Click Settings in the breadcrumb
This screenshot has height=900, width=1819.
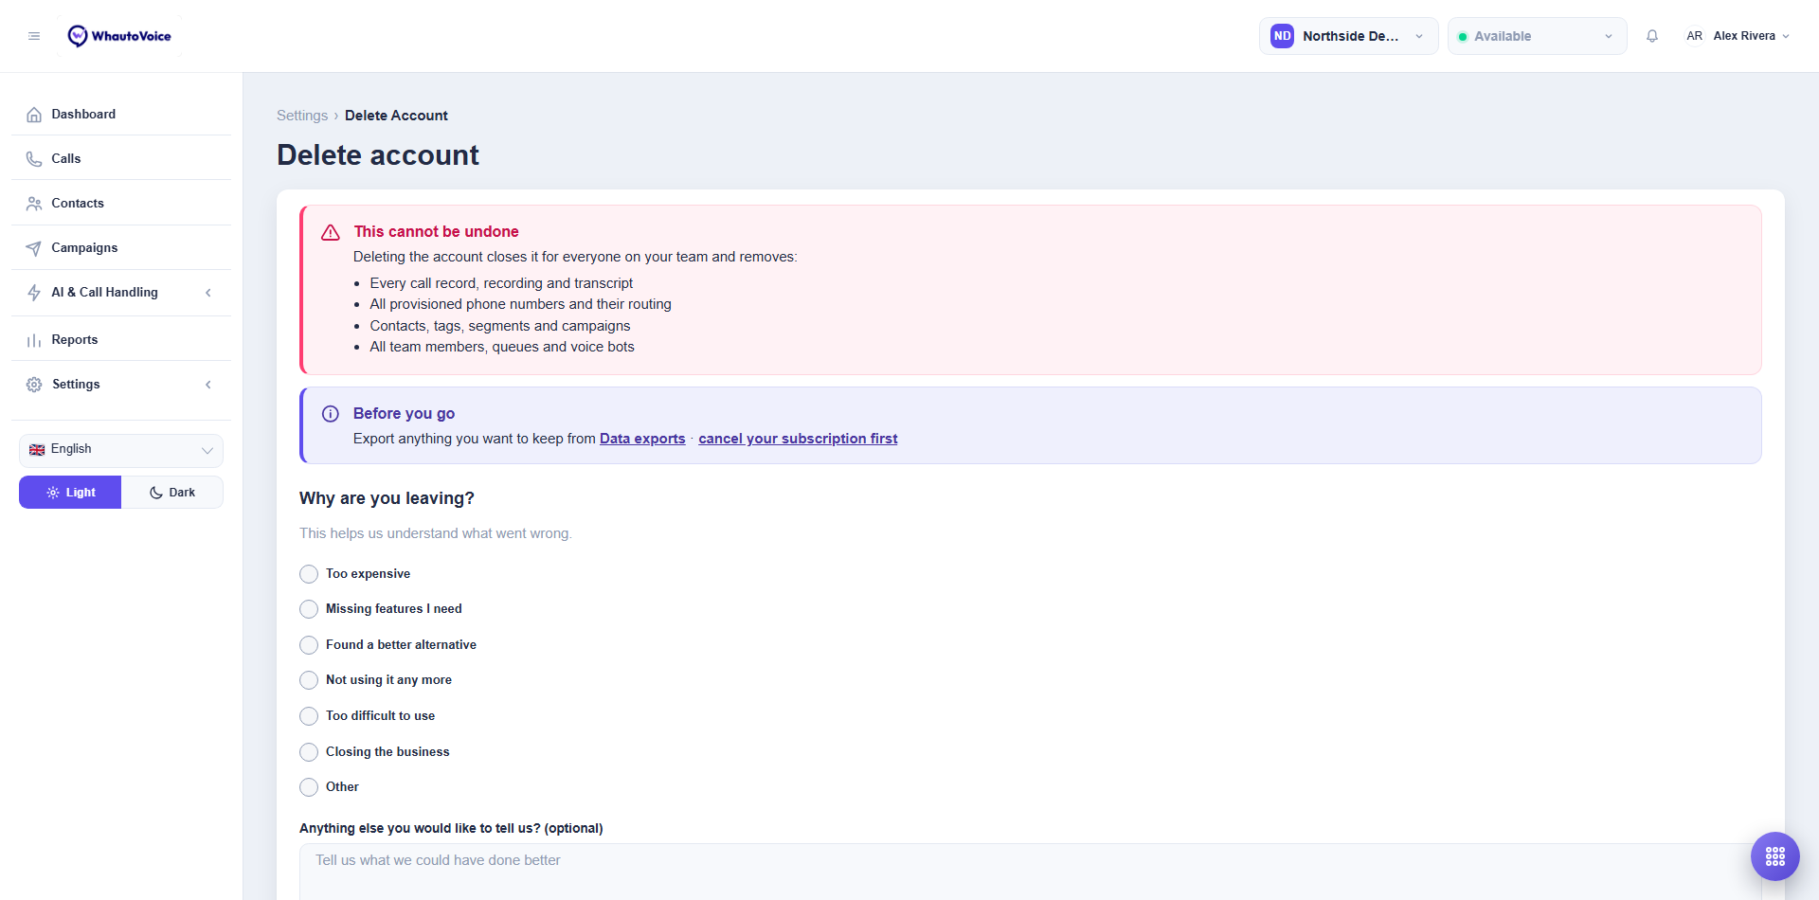[302, 116]
